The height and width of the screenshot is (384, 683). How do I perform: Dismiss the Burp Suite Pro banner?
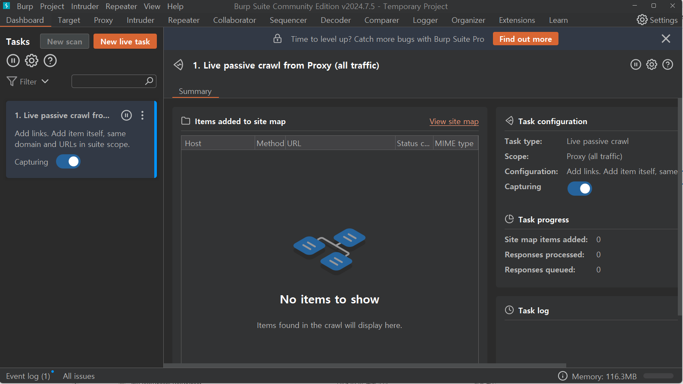[x=666, y=39]
